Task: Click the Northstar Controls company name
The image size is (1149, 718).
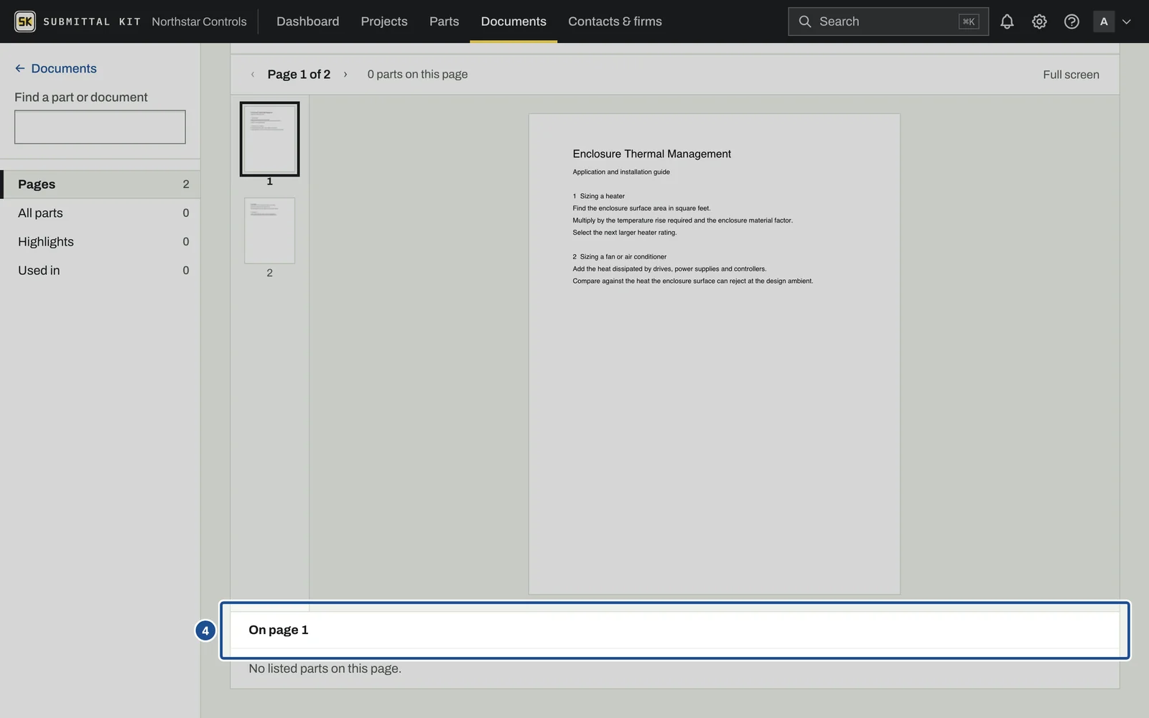Action: (x=199, y=22)
